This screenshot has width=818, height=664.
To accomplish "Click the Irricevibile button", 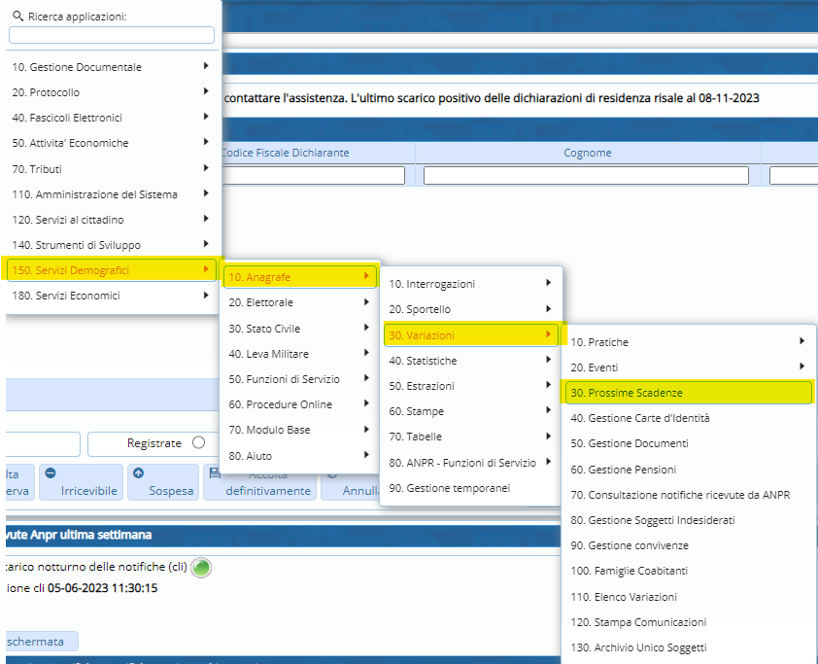I will click(82, 482).
